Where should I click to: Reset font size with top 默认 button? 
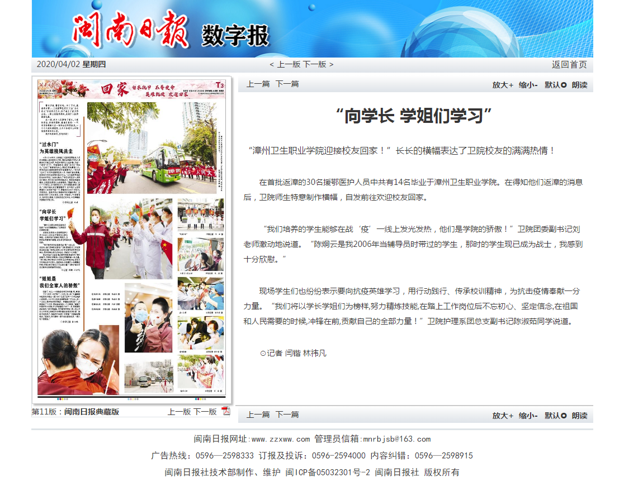coord(555,85)
